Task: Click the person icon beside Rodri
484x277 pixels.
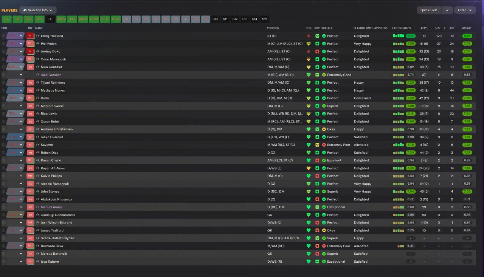Action: (x=38, y=98)
